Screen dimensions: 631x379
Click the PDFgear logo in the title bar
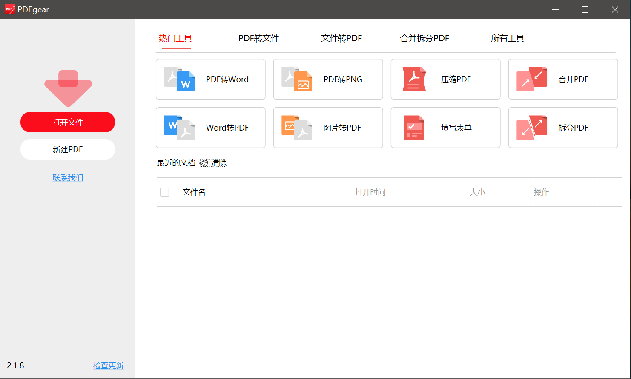[9, 9]
